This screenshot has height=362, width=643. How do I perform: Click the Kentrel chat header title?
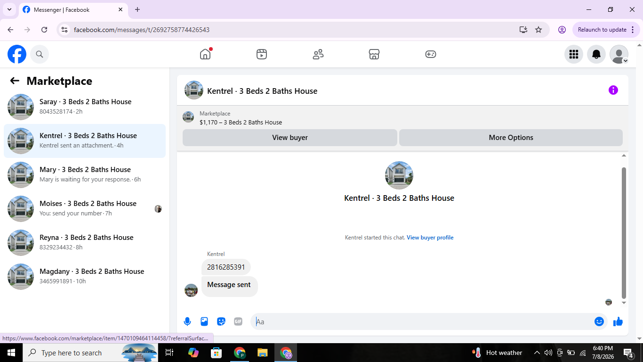262,91
